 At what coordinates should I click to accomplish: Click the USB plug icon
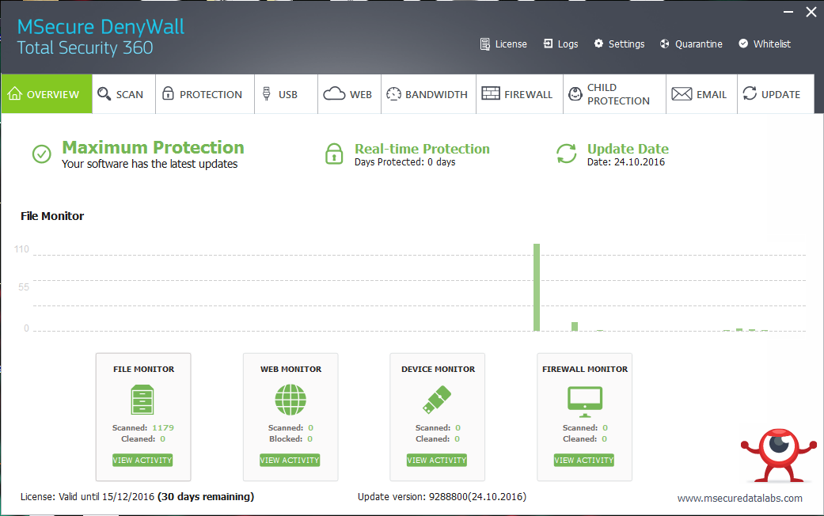[267, 93]
